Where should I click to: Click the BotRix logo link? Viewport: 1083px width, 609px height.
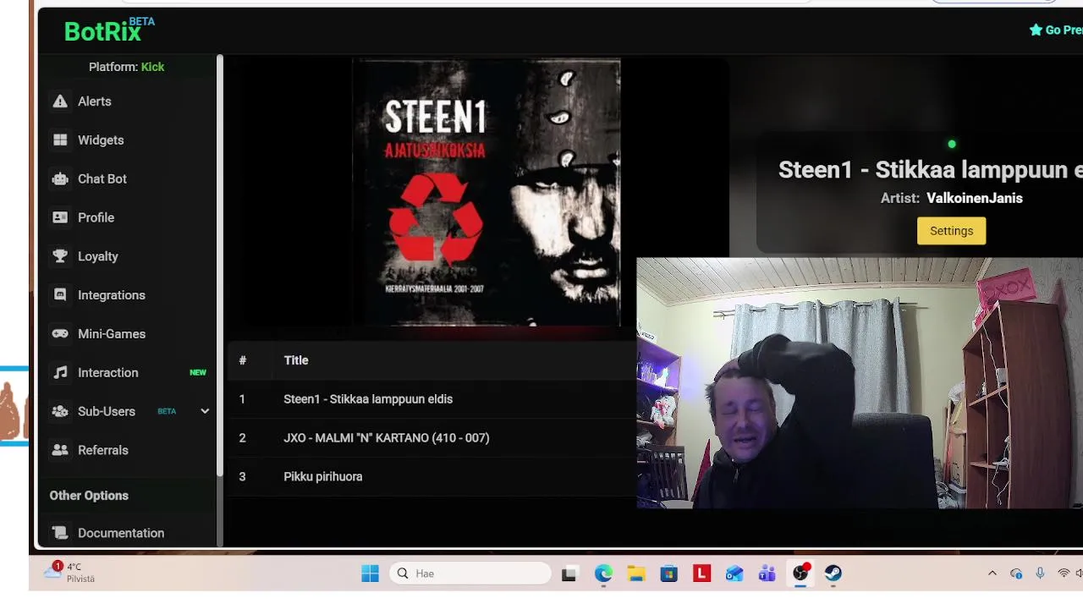coord(109,30)
